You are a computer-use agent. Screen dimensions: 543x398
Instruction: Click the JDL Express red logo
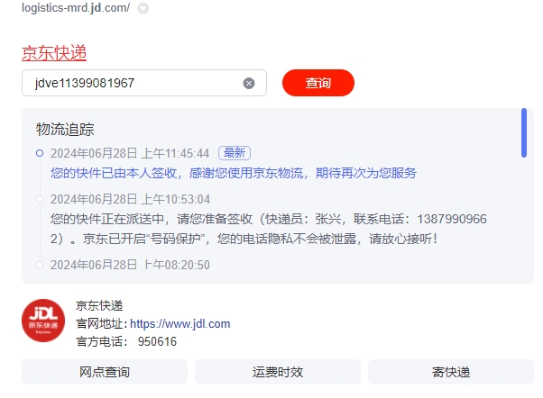pyautogui.click(x=43, y=321)
